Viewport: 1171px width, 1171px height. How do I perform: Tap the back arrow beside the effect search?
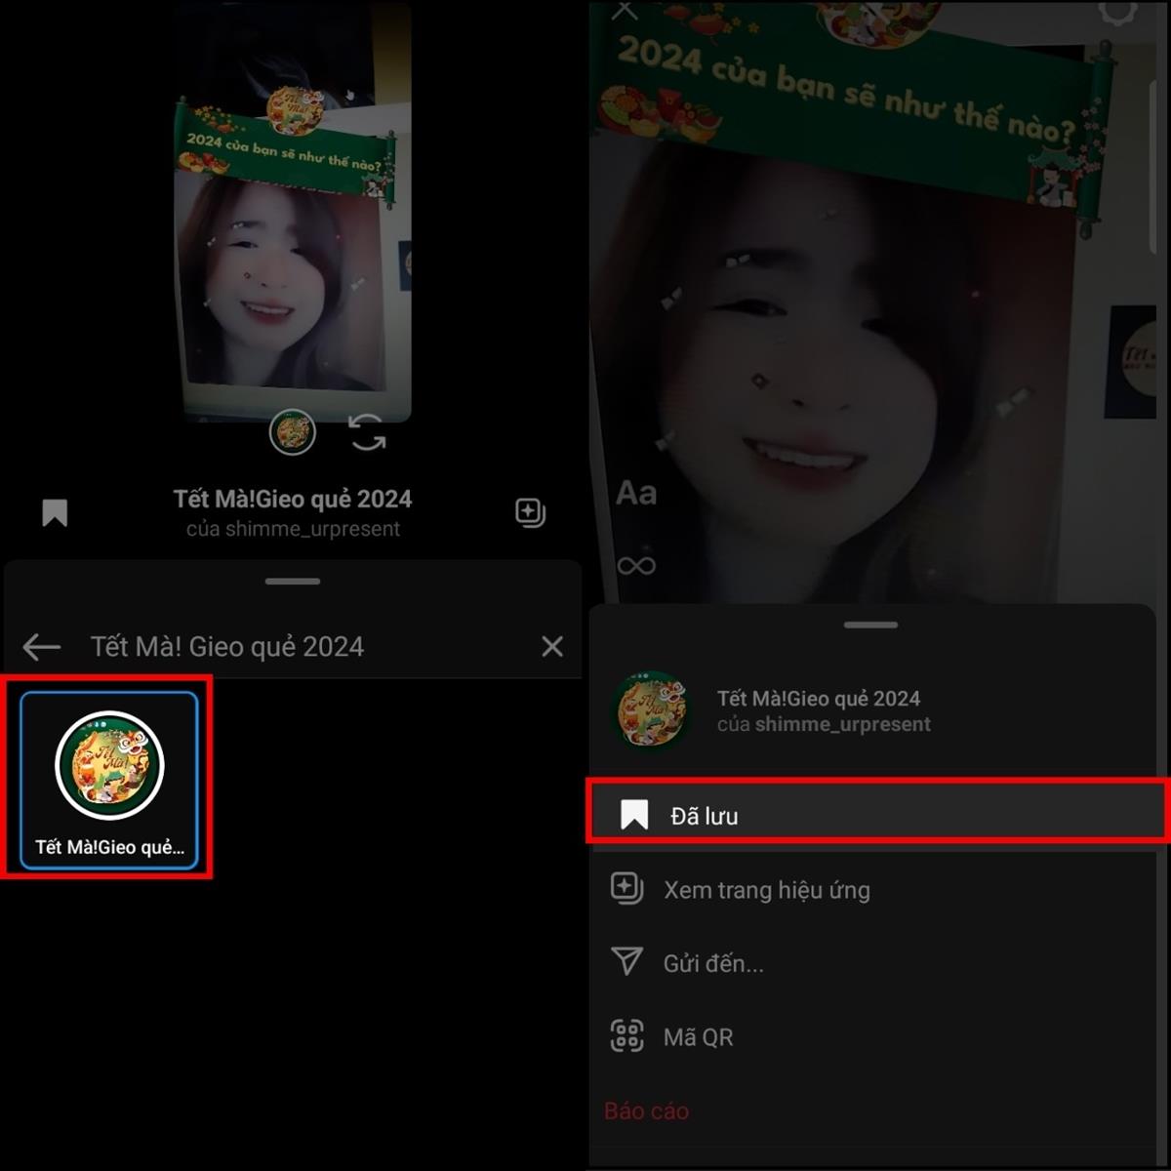pos(41,646)
